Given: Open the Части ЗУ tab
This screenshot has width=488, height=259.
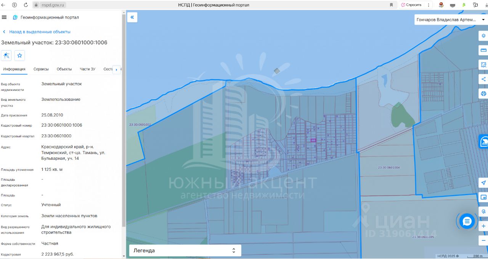Looking at the screenshot, I should tap(87, 69).
